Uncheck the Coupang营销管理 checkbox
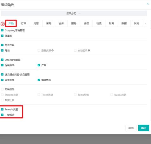151x144 pixels. (2, 30)
